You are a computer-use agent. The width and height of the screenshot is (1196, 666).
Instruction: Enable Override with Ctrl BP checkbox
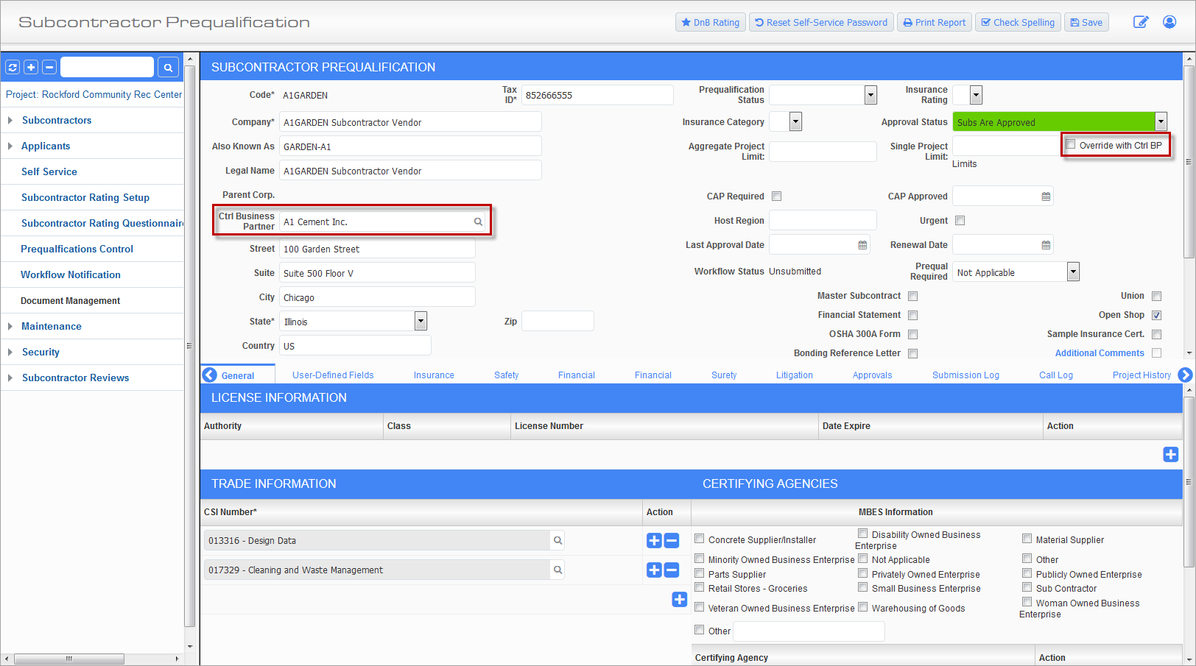(1071, 144)
